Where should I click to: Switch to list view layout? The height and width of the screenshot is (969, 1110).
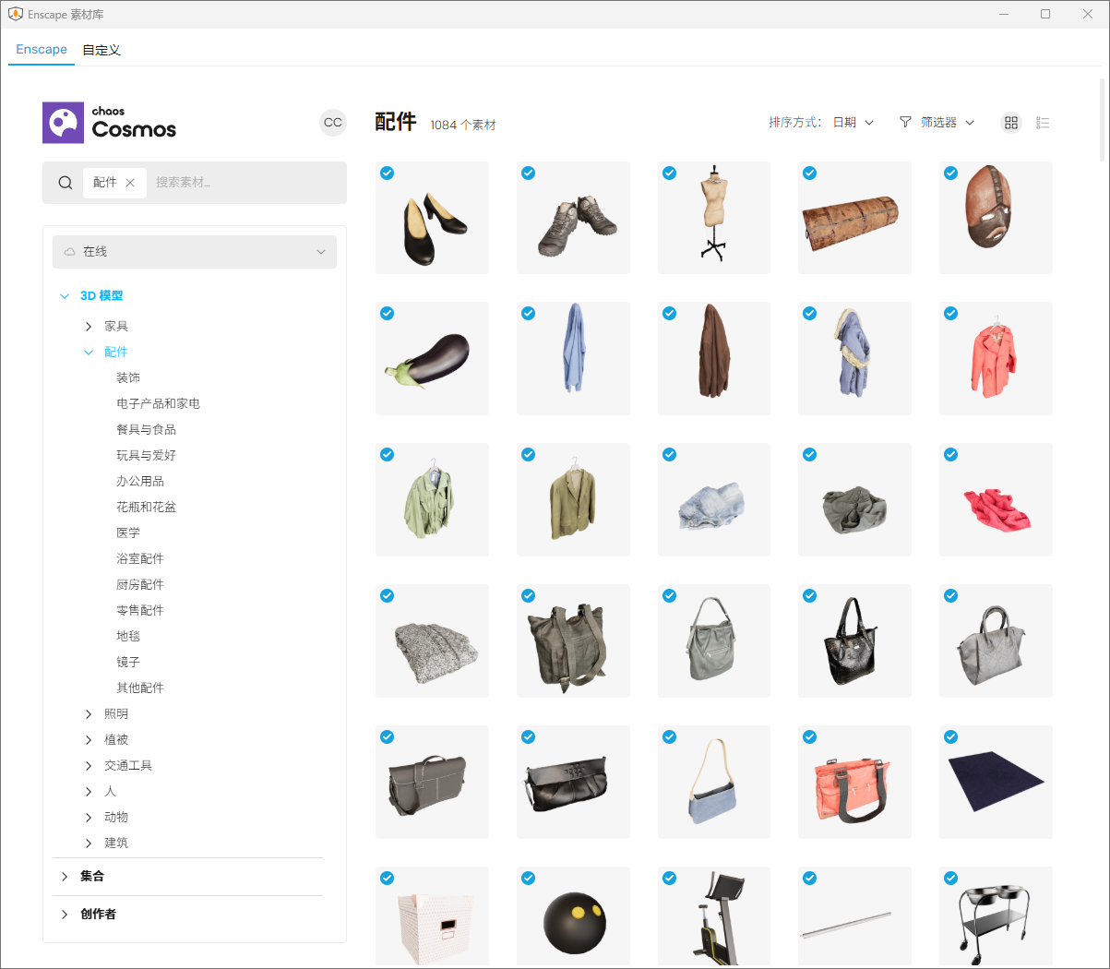point(1043,123)
